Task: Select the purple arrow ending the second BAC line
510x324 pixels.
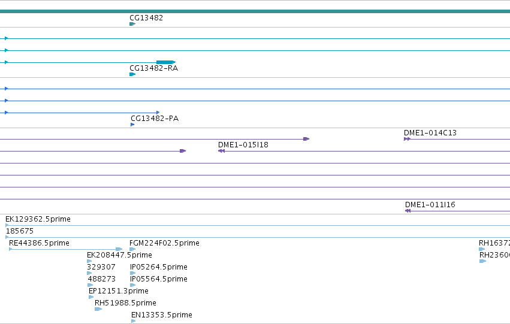Action: click(x=183, y=151)
